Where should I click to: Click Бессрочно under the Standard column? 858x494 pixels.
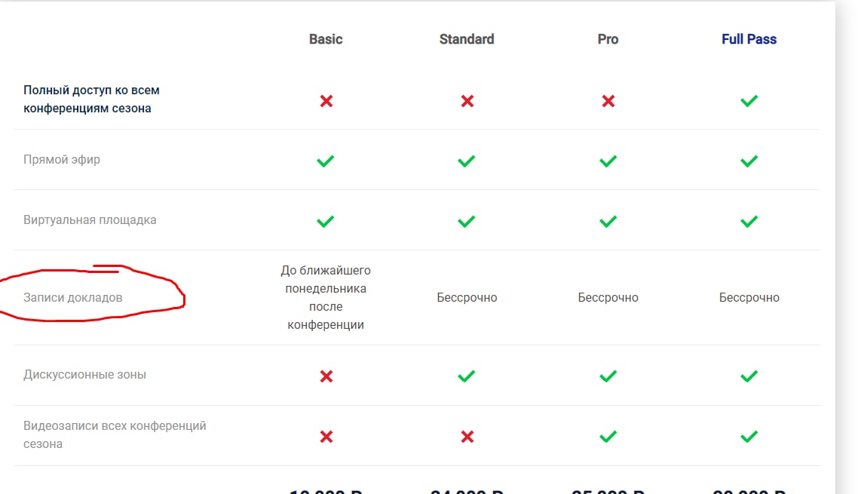pyautogui.click(x=467, y=297)
